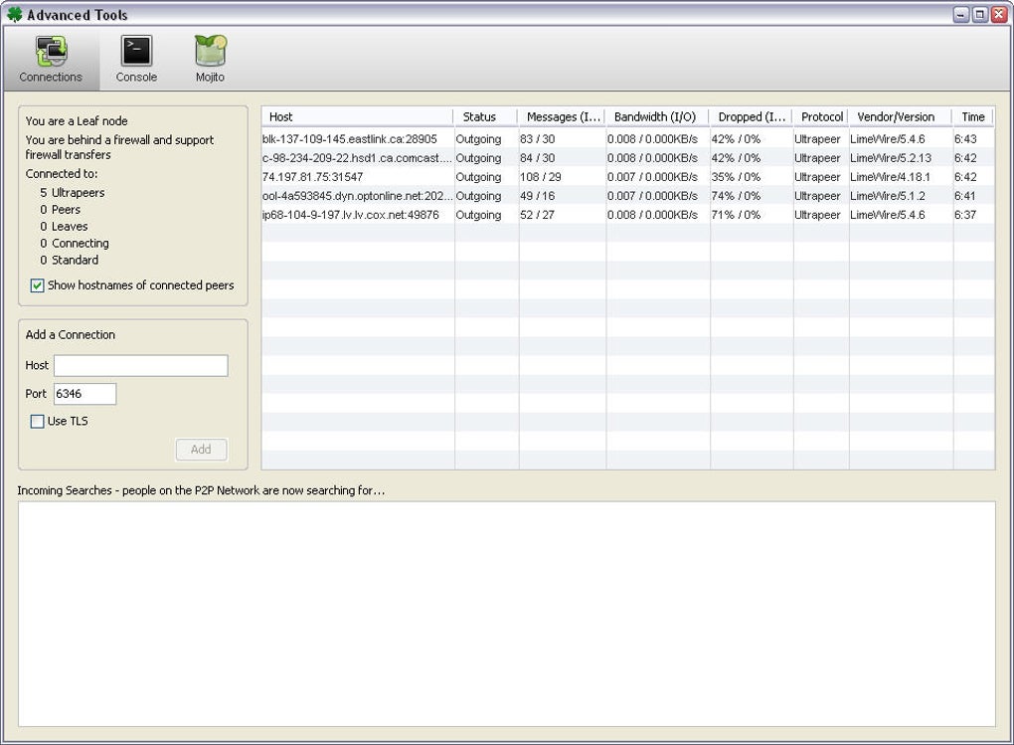Open the Mojito drink icon
1014x745 pixels.
tap(210, 51)
